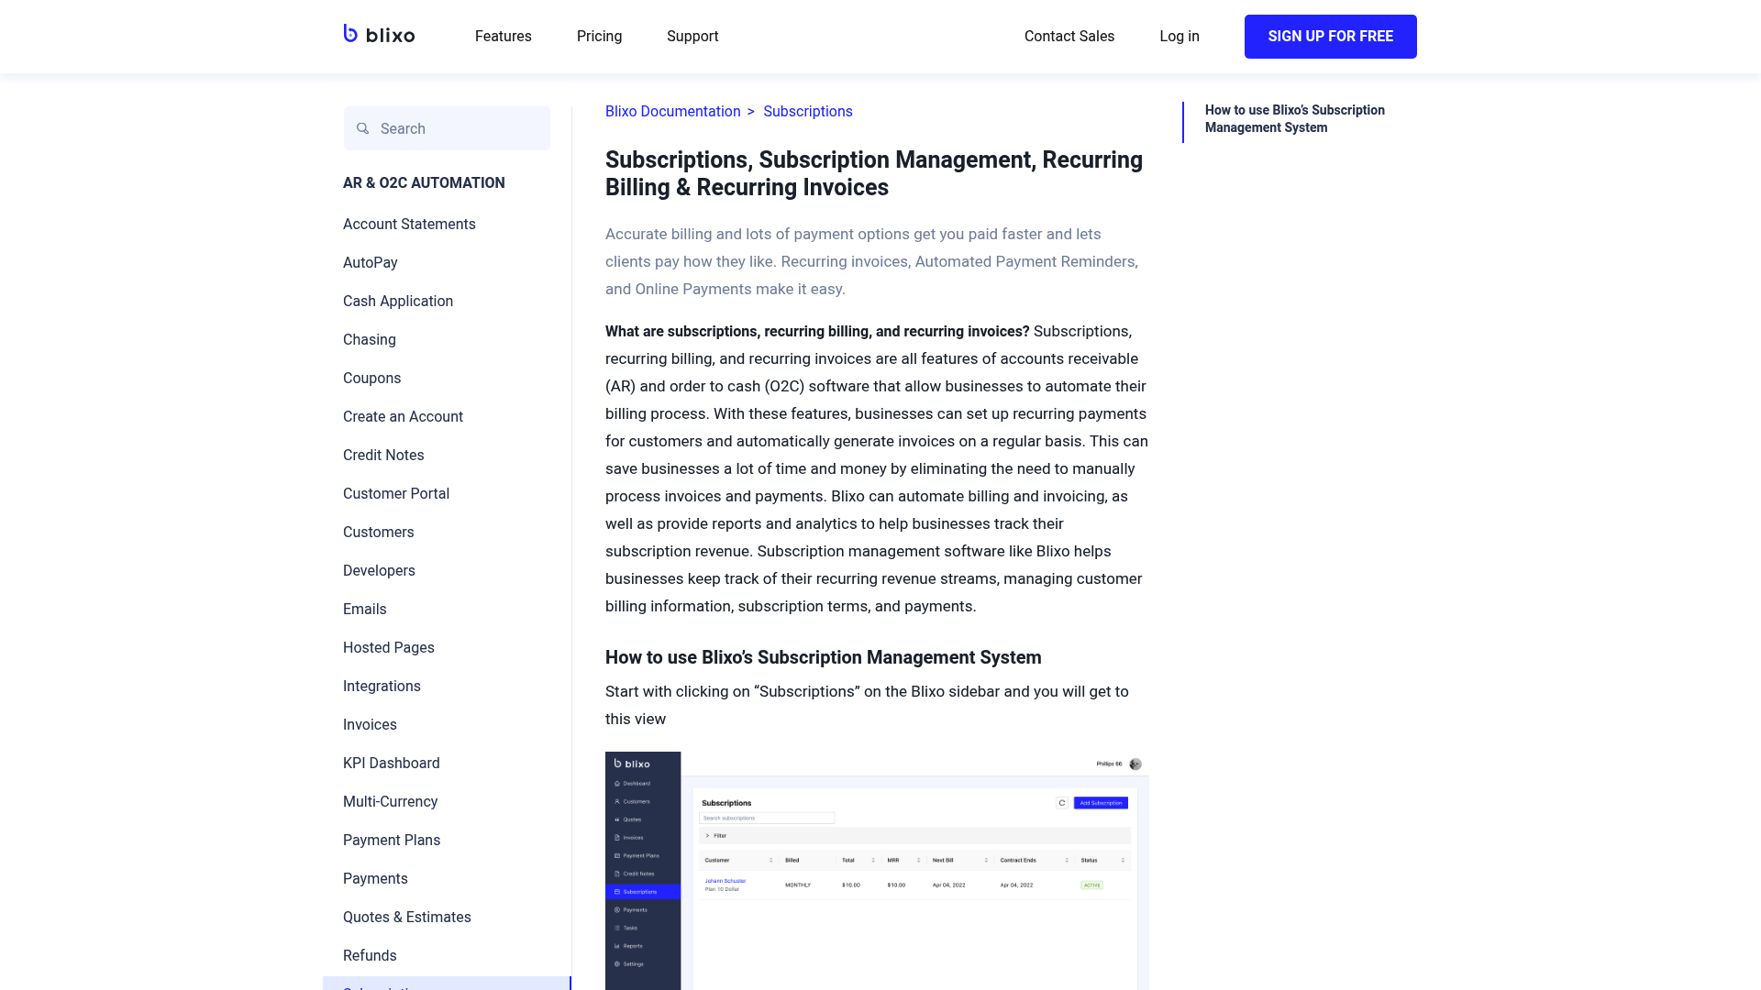Toggle sorting on the Status column

pos(1123,860)
